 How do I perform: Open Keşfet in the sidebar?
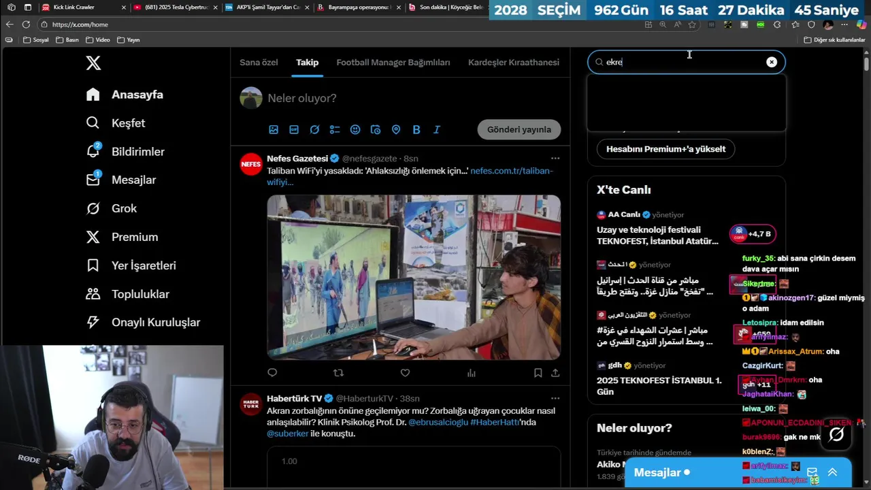click(x=116, y=123)
